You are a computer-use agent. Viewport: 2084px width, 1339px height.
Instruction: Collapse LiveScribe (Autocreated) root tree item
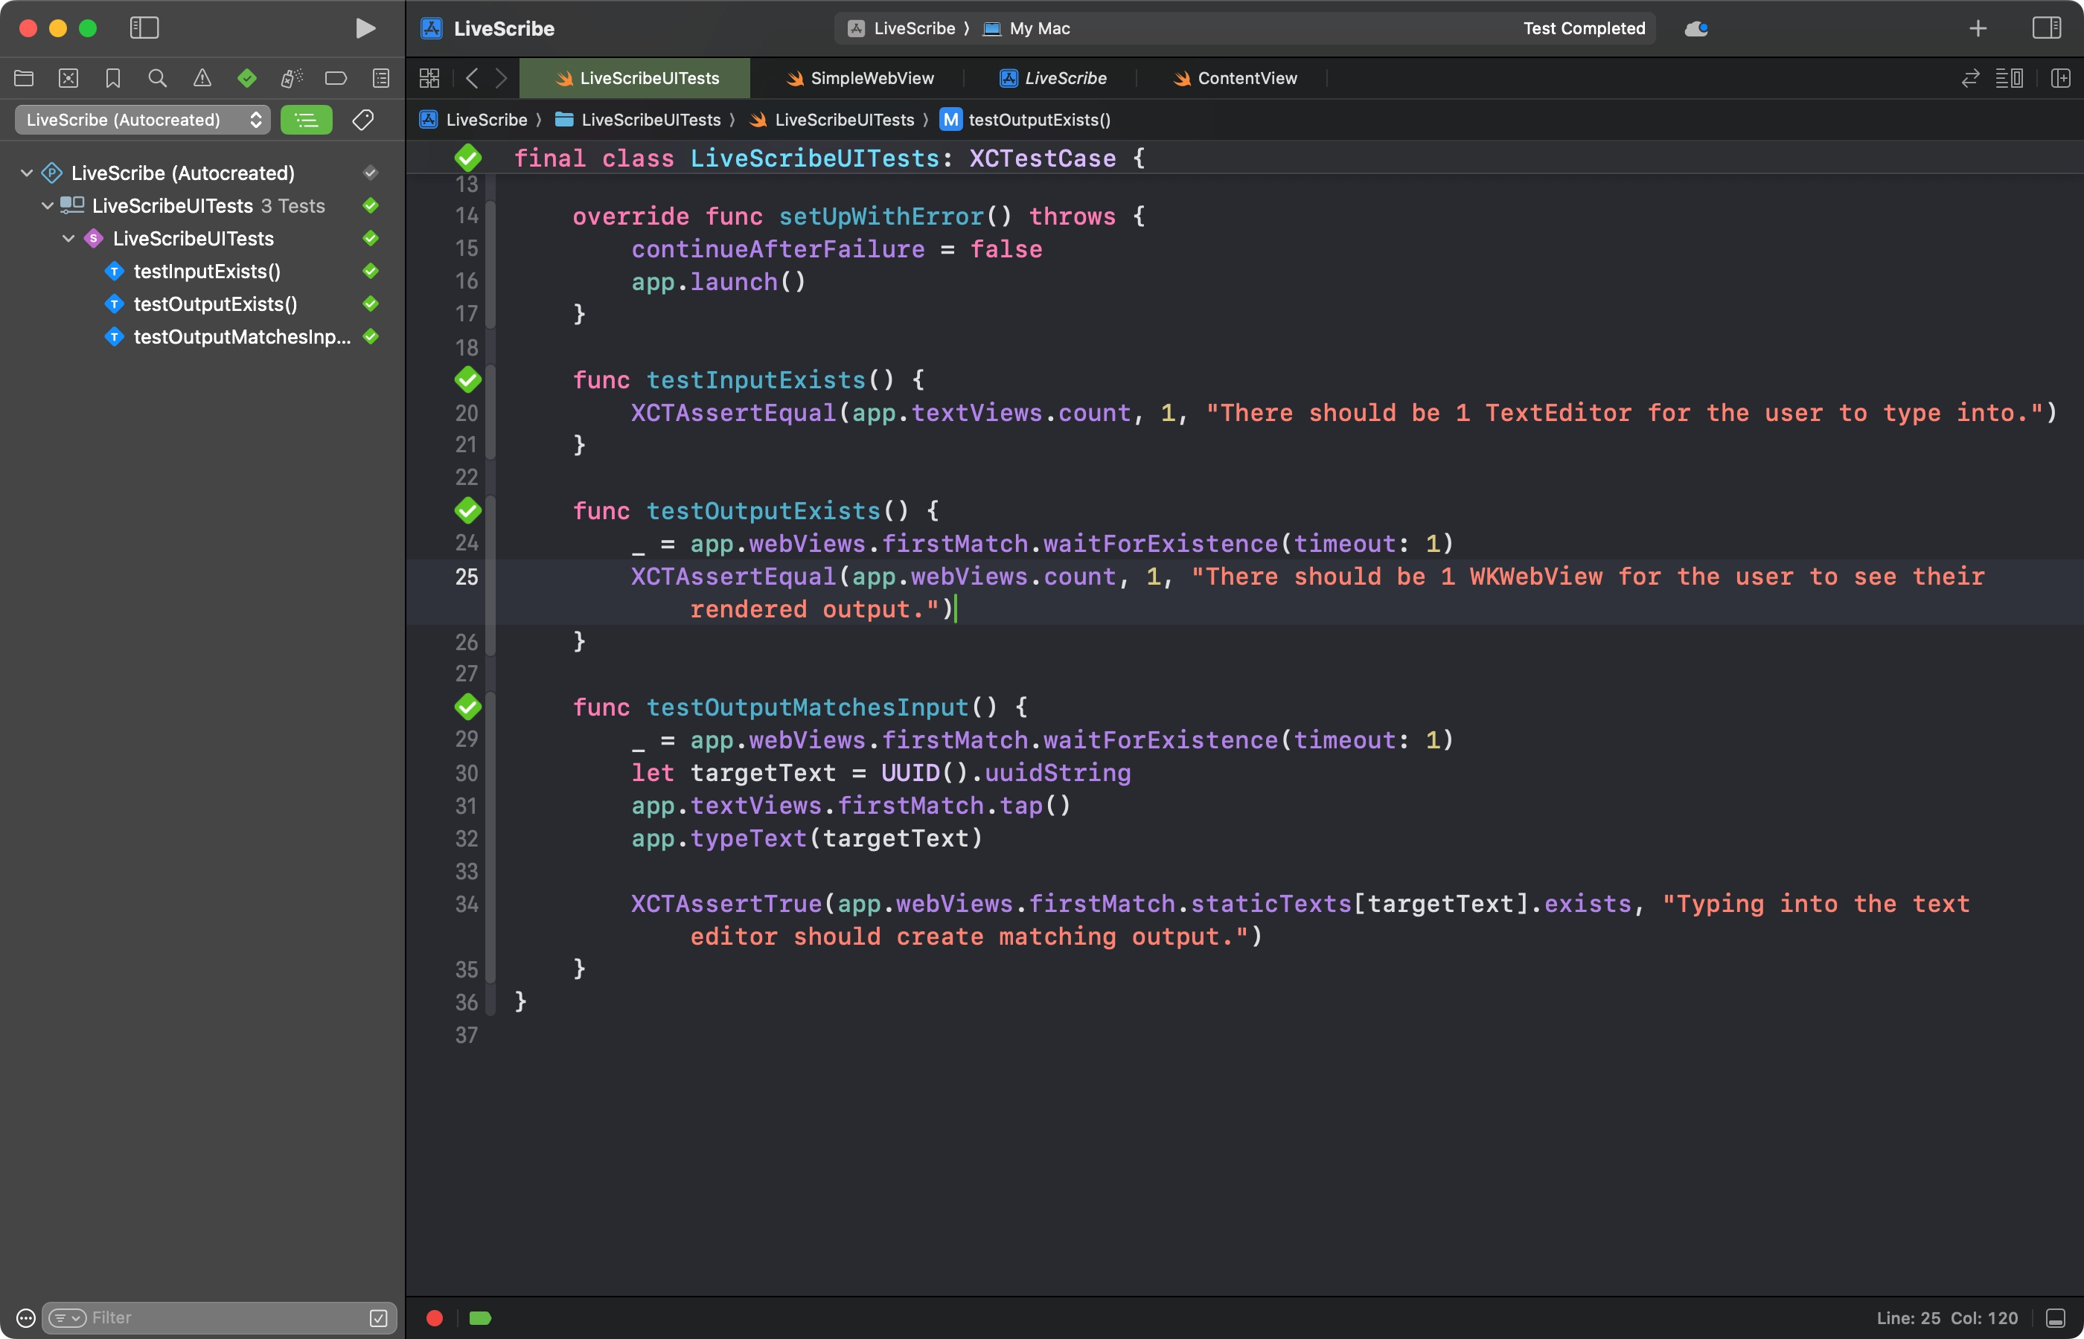(27, 173)
